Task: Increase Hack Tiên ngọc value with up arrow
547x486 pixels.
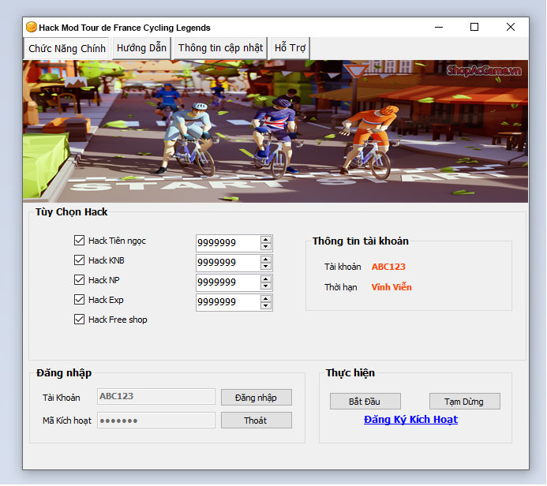Action: coord(266,239)
